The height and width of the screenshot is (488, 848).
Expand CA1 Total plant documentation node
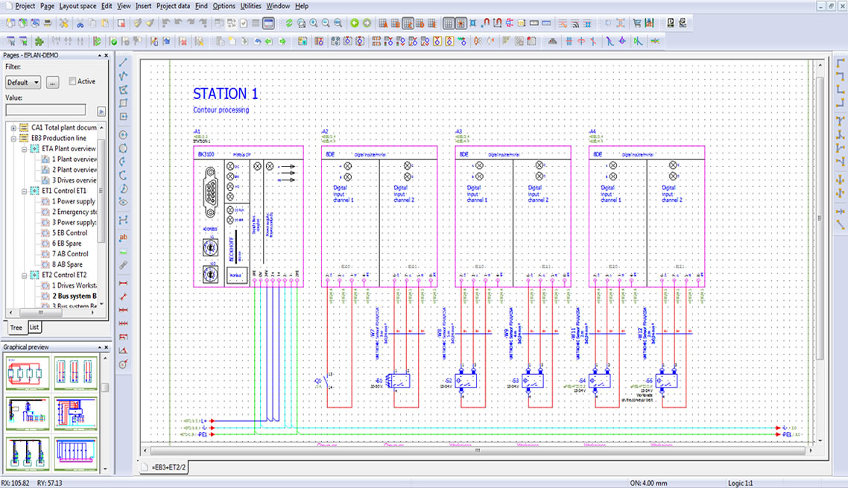tap(13, 128)
